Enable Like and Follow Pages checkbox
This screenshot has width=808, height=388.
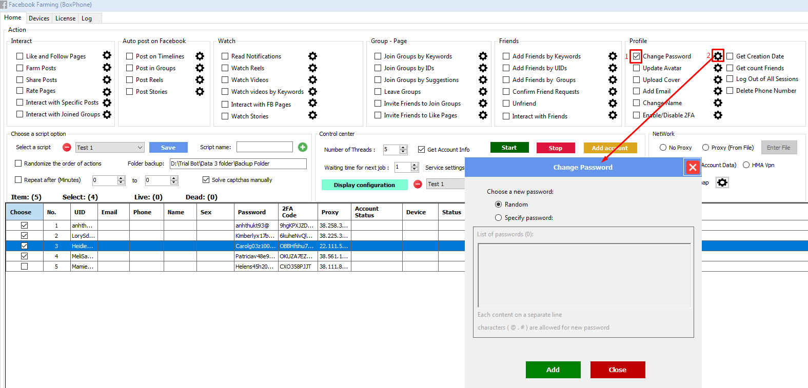20,56
